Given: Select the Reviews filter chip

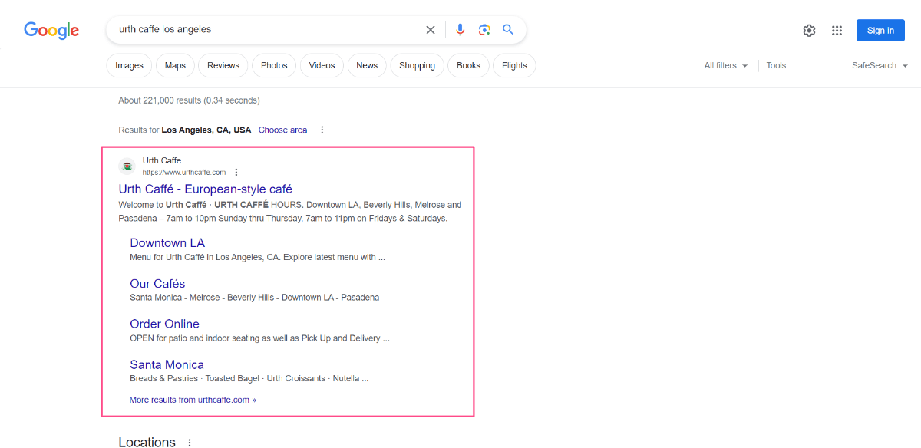Looking at the screenshot, I should [223, 65].
